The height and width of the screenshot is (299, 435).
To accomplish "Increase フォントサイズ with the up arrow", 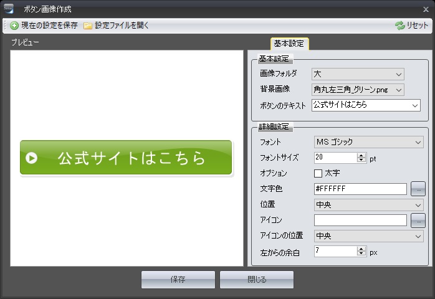I will coord(361,155).
